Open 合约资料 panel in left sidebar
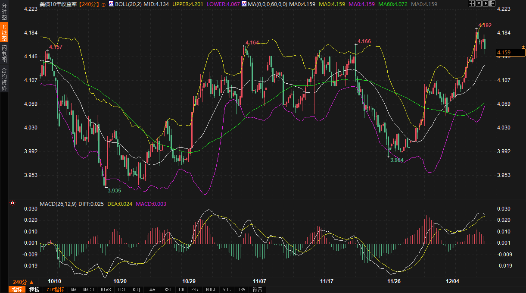Viewport: 526px width, 293px height. click(x=4, y=79)
